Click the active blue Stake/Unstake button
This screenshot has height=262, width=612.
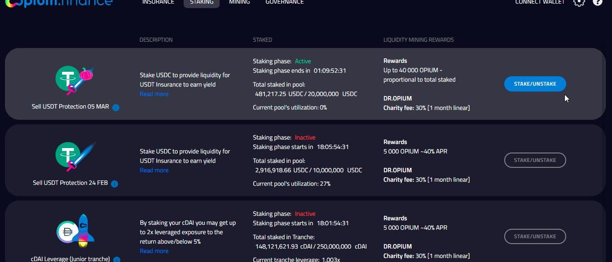[535, 84]
